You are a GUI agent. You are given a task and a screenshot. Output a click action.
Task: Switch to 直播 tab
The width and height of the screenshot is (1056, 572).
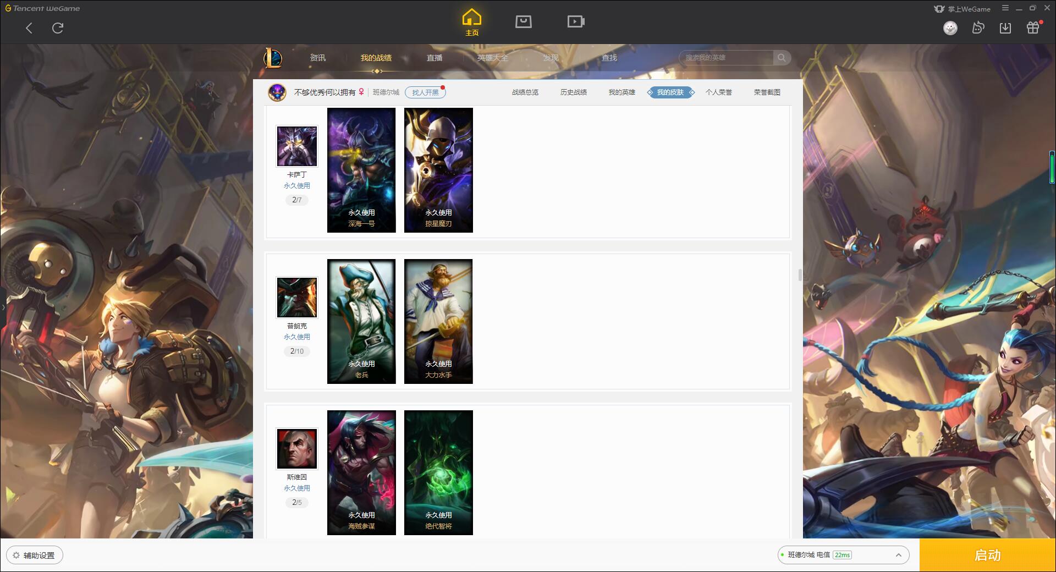point(435,58)
